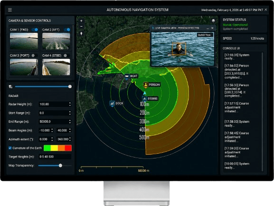Open CAM 4 (STBD) camera thumbnail
Viewport: 274px width, 206px height.
[56, 67]
